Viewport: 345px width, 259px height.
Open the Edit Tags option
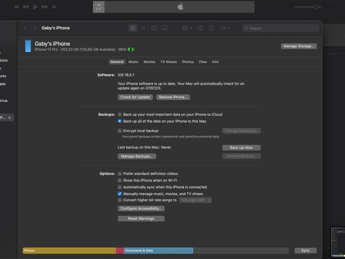tap(211, 28)
